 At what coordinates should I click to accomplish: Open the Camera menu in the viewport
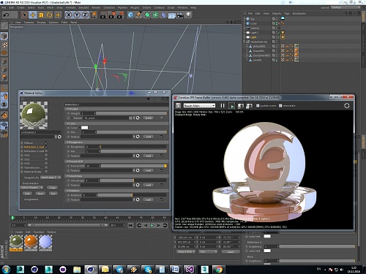click(29, 22)
